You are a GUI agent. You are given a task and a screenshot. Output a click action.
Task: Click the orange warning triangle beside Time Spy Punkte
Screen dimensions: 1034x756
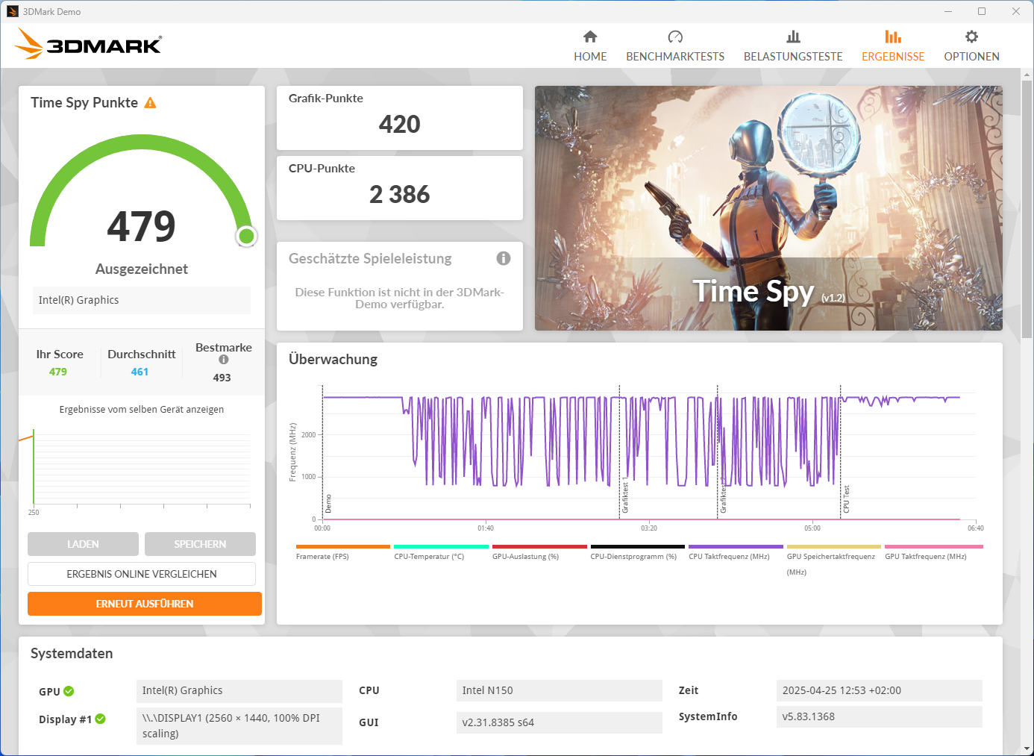coord(150,103)
